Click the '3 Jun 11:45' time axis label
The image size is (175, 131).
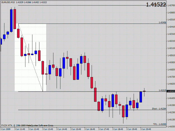click(20, 129)
